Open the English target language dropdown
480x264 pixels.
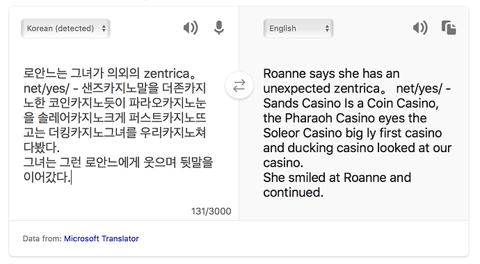[x=298, y=28]
